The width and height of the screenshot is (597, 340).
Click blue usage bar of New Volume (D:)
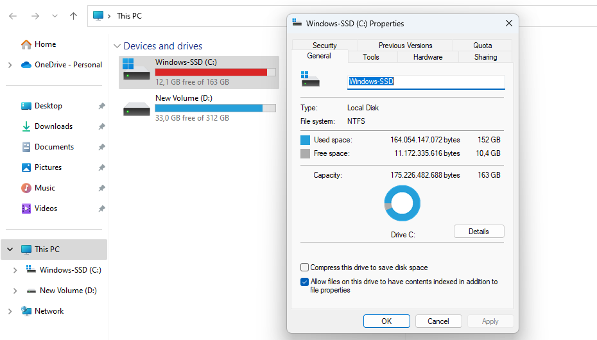click(215, 108)
